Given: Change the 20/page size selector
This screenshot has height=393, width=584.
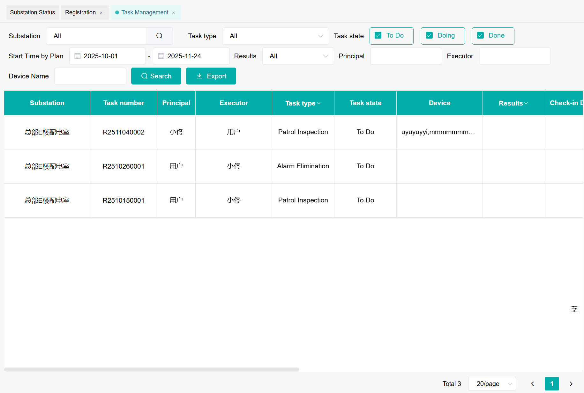Looking at the screenshot, I should click(492, 384).
